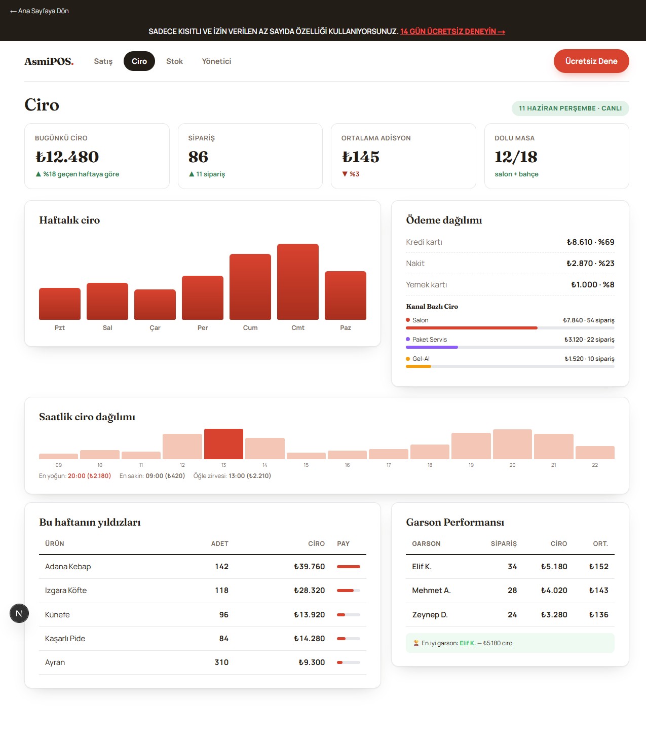
Task: Select the Ciro tab
Action: coord(139,61)
